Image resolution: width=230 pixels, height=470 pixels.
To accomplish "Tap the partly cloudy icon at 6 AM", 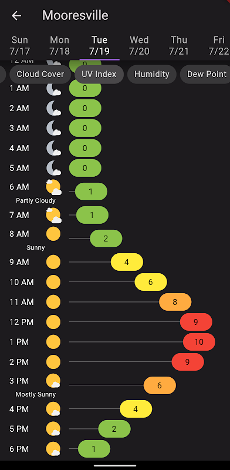I will [53, 187].
